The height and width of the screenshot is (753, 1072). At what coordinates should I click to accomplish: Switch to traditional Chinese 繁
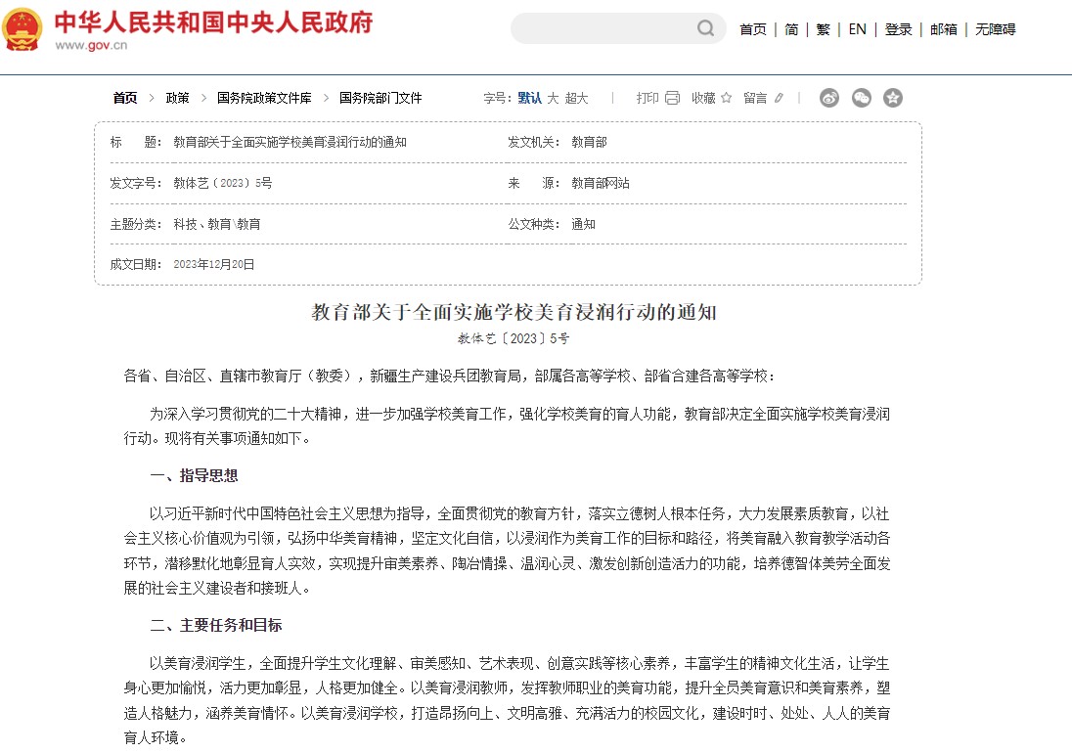(823, 29)
